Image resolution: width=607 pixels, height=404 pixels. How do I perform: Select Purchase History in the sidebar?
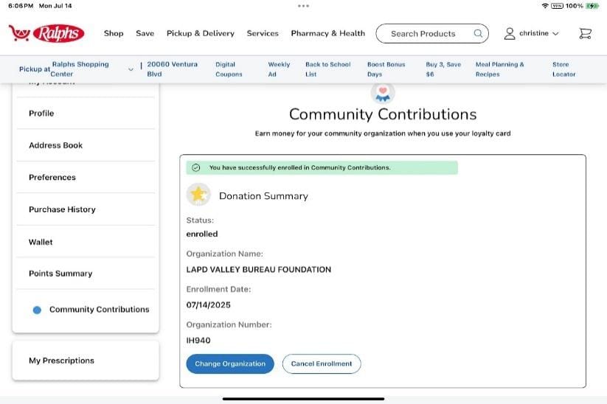[x=86, y=209]
